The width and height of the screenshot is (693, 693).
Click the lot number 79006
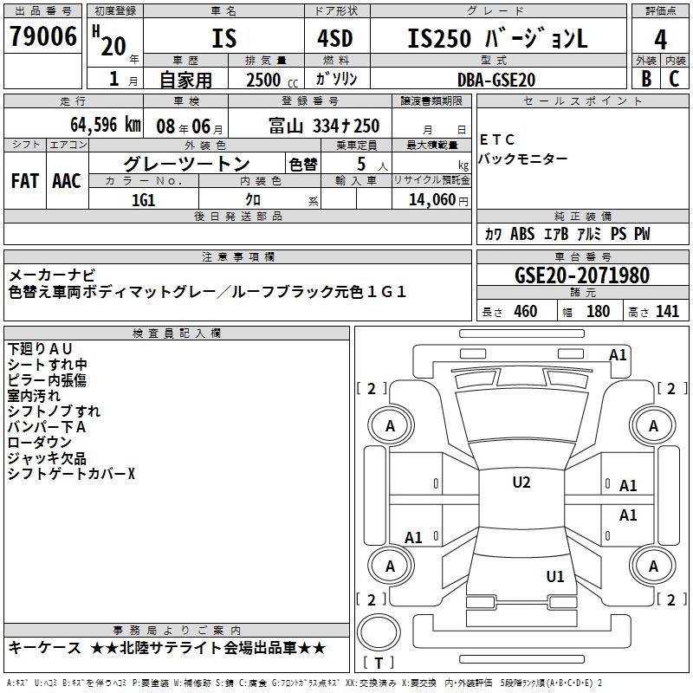pyautogui.click(x=42, y=36)
